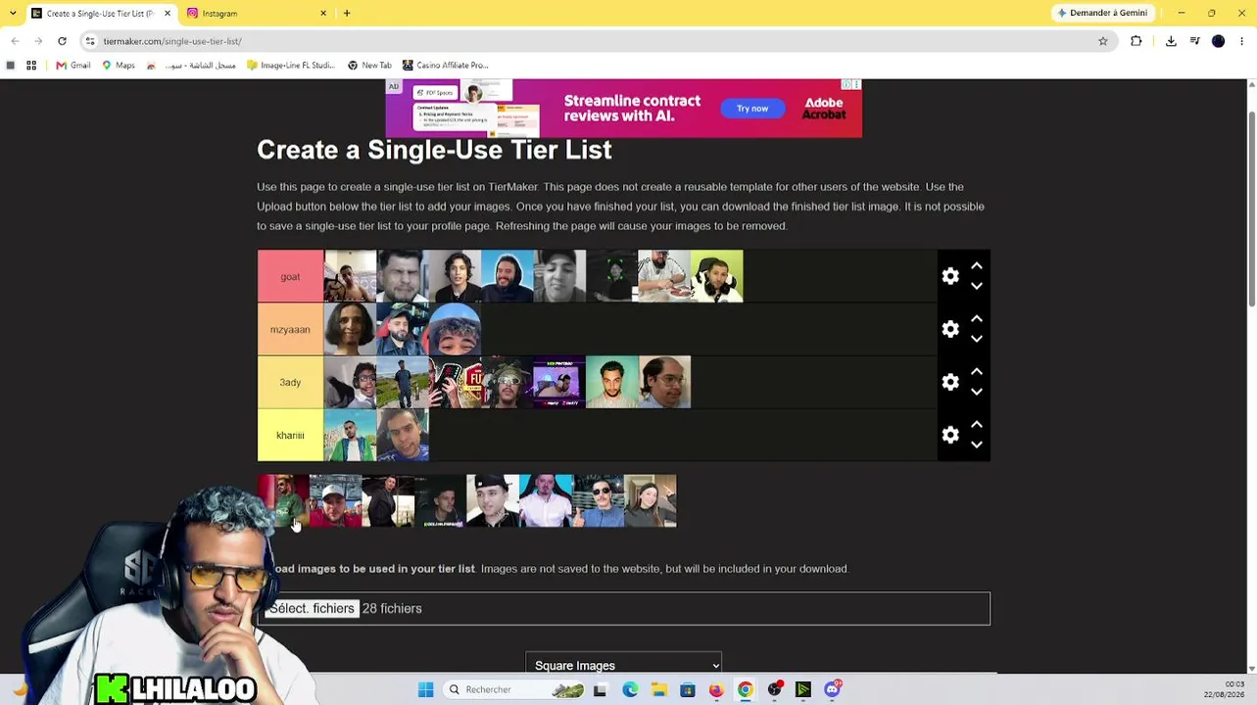Click the Demander à Gemini button

[x=1103, y=14]
